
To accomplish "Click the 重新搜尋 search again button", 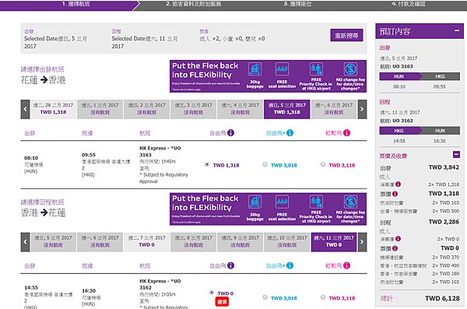I will pyautogui.click(x=346, y=36).
